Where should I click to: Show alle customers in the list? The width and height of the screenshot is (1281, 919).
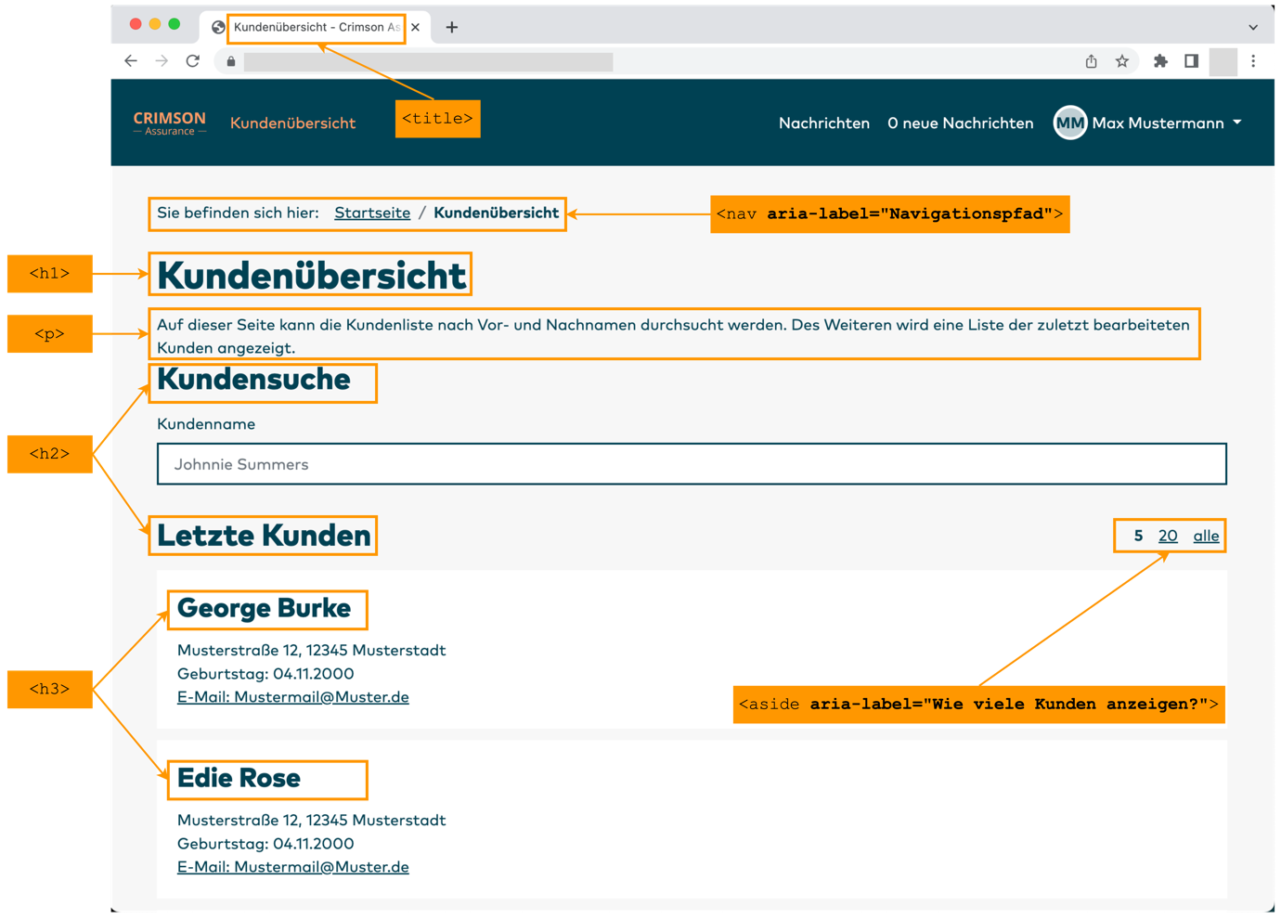tap(1206, 536)
